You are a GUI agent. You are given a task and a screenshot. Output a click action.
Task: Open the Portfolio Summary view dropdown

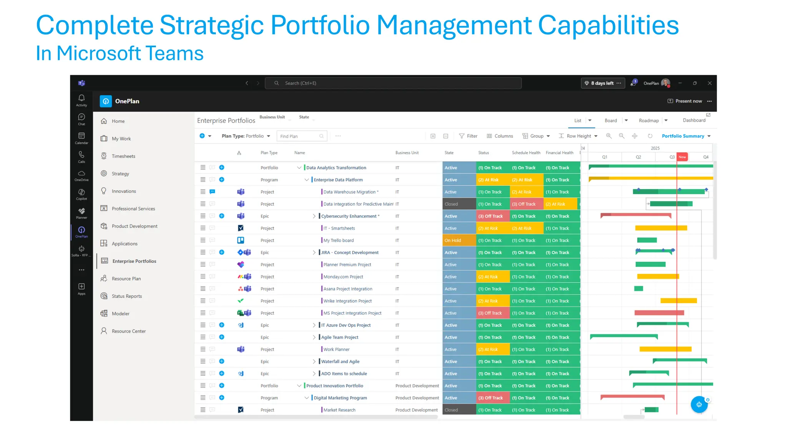click(686, 136)
